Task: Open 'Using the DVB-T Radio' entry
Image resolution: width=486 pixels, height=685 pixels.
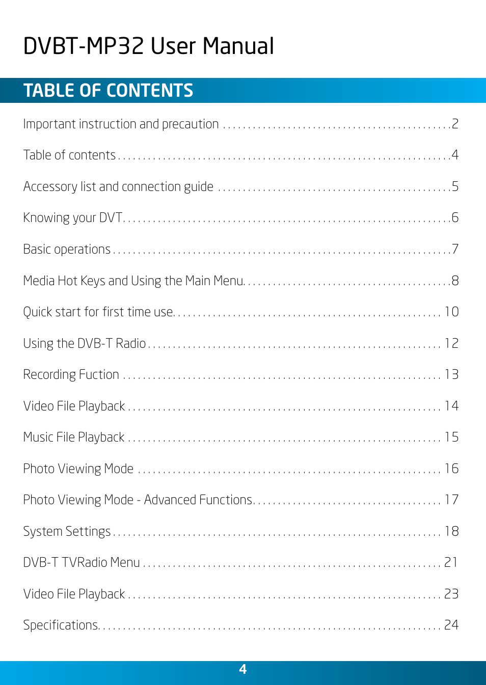Action: tap(241, 343)
